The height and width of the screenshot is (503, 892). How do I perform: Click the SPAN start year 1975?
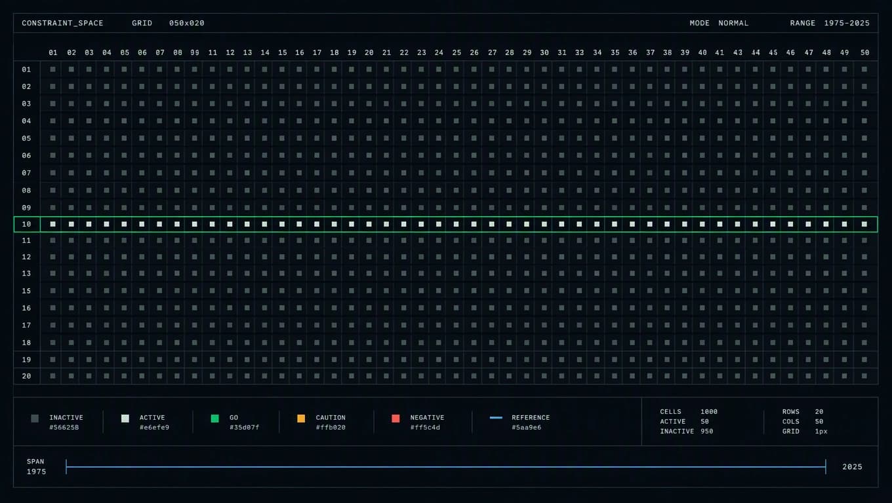37,472
